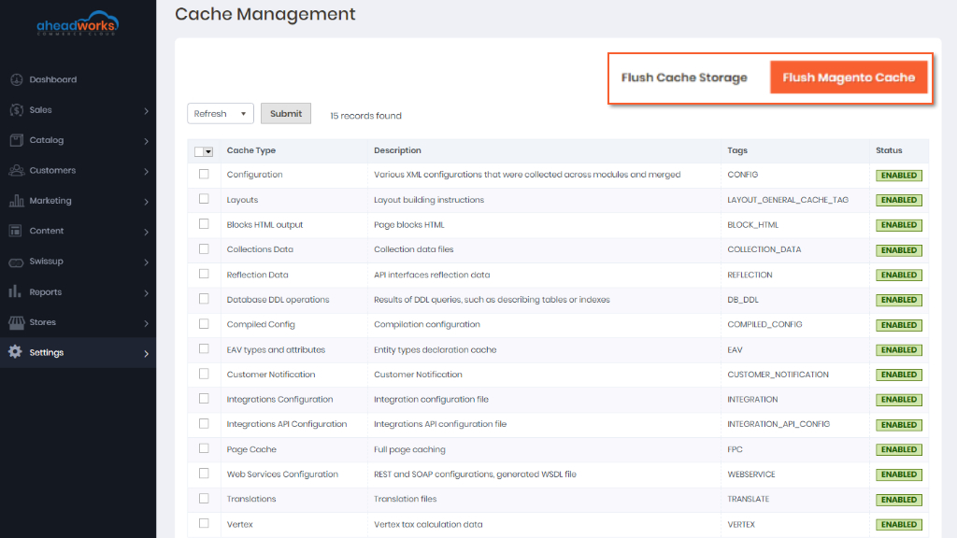This screenshot has width=957, height=538.
Task: Click the ENABLED badge for Page Cache
Action: [x=898, y=449]
